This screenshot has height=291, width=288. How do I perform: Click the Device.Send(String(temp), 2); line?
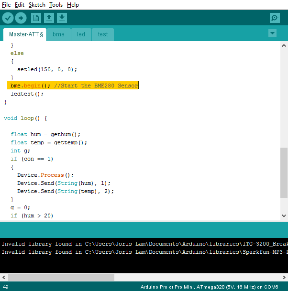click(66, 192)
